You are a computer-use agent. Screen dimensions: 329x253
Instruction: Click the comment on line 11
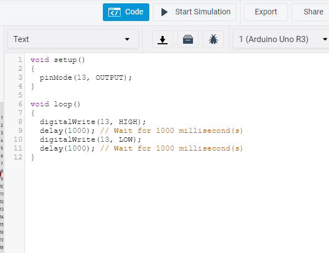click(x=171, y=148)
